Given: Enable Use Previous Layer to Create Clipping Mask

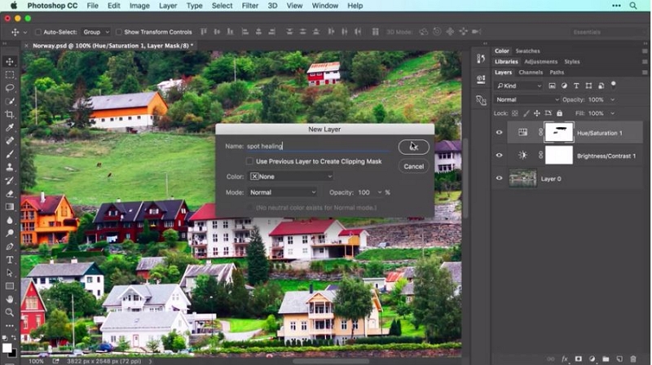Looking at the screenshot, I should tap(249, 161).
